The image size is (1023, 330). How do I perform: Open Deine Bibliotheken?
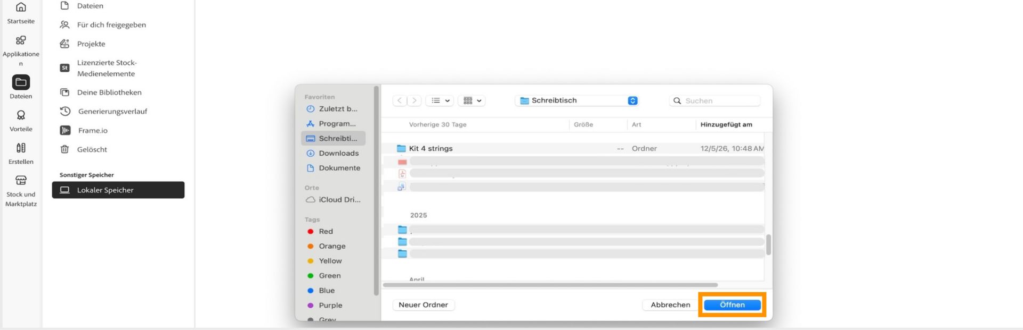[109, 92]
